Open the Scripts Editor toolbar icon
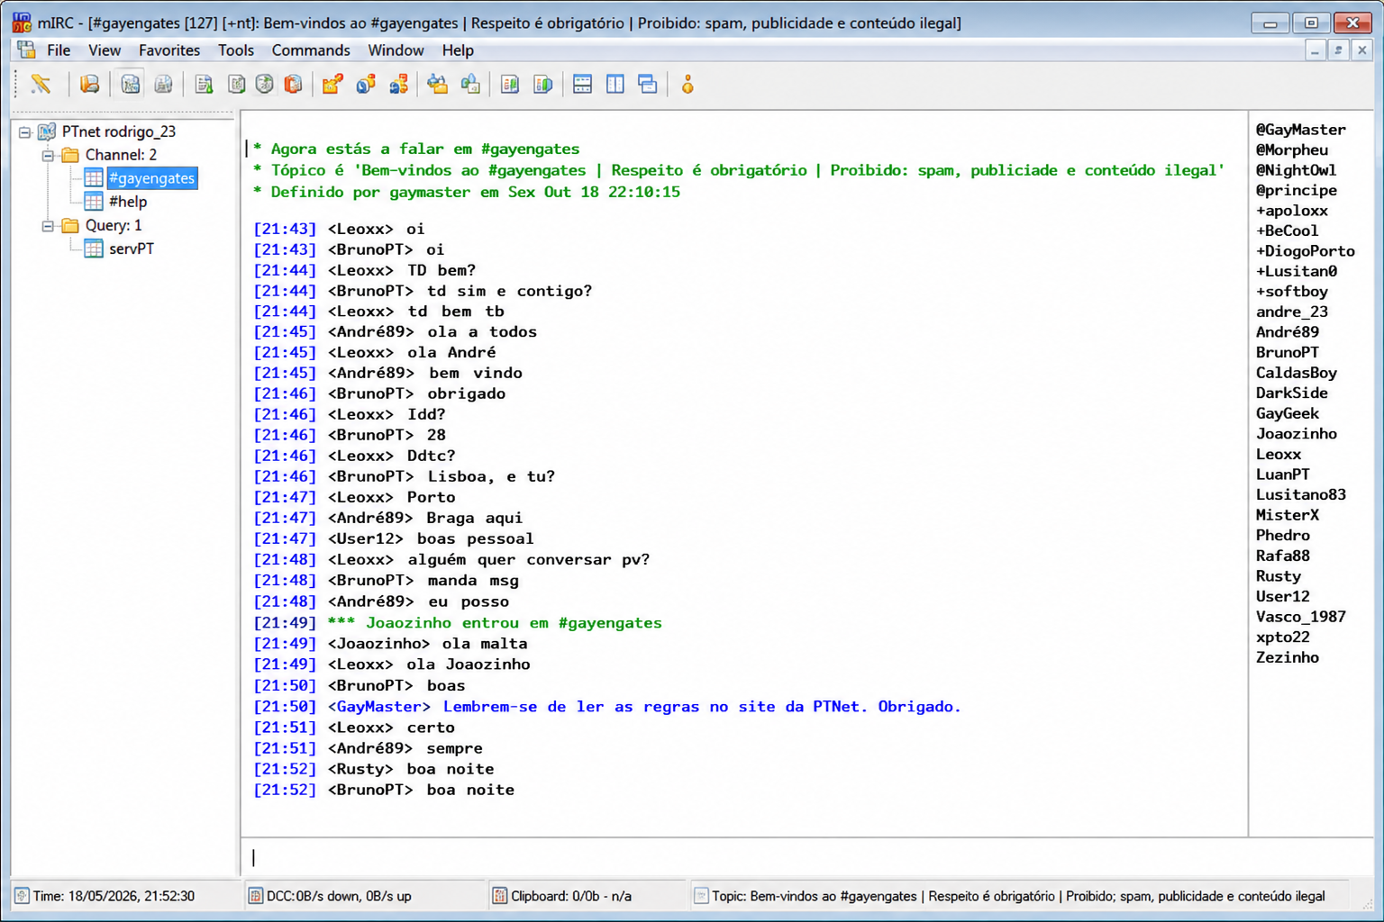The height and width of the screenshot is (922, 1384). (x=204, y=85)
